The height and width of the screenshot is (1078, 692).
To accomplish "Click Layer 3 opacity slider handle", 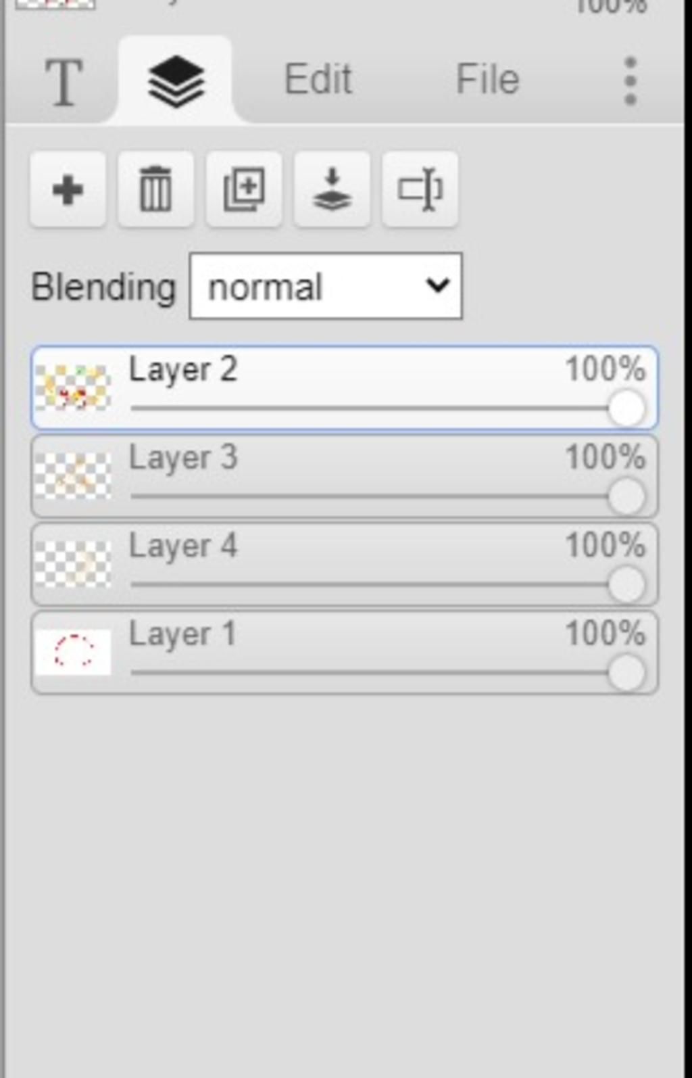I will [x=626, y=496].
